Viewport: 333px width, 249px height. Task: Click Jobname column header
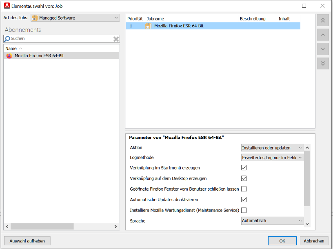191,19
